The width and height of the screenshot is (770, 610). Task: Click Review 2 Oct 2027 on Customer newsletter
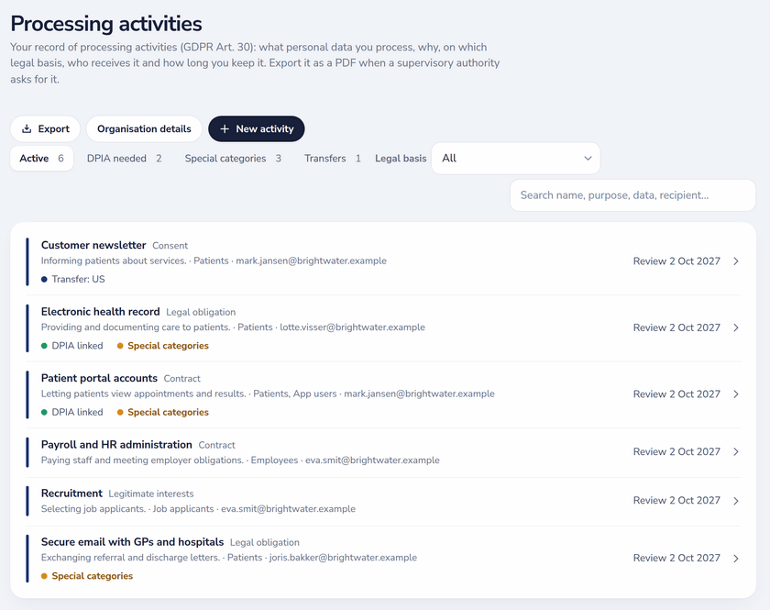(676, 261)
